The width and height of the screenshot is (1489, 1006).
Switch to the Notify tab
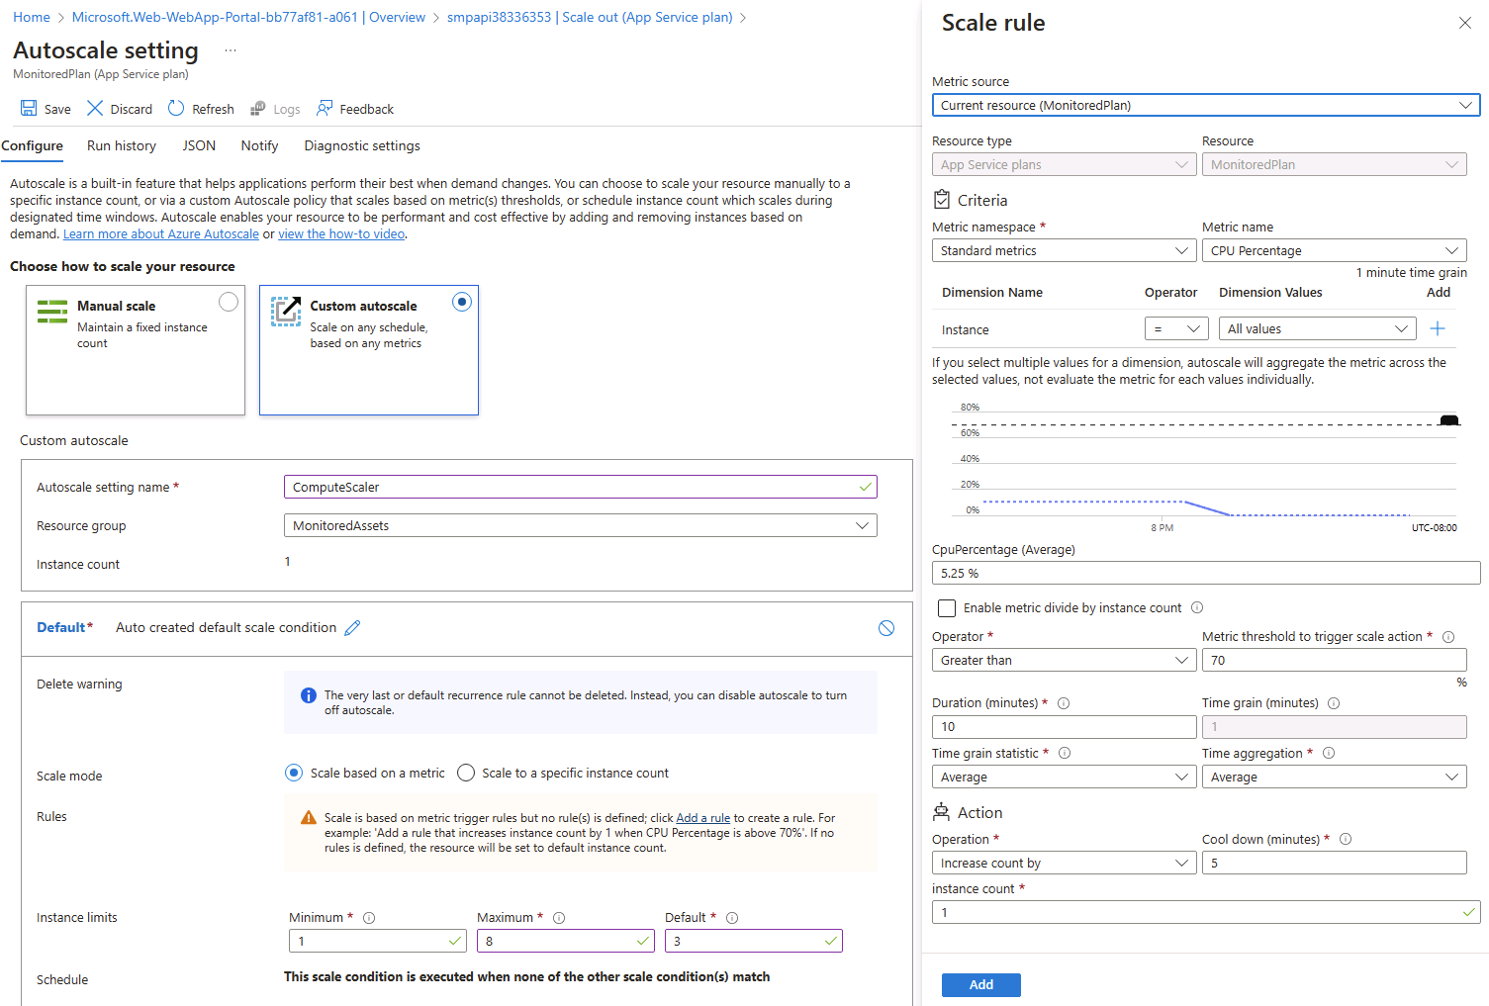tap(259, 145)
